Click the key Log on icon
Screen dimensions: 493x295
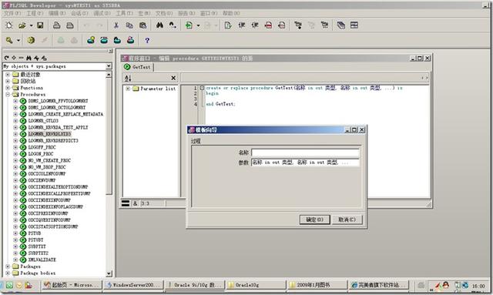(9, 40)
